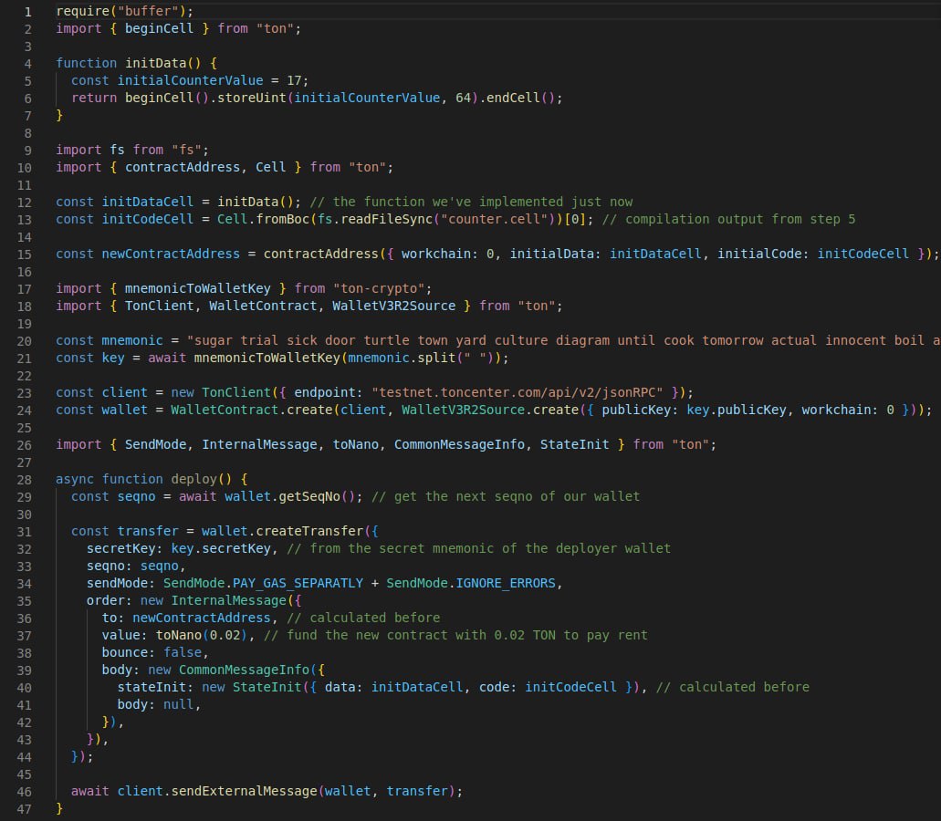The image size is (941, 821).
Task: Click the function name 'initData()' on line 4
Action: 163,63
